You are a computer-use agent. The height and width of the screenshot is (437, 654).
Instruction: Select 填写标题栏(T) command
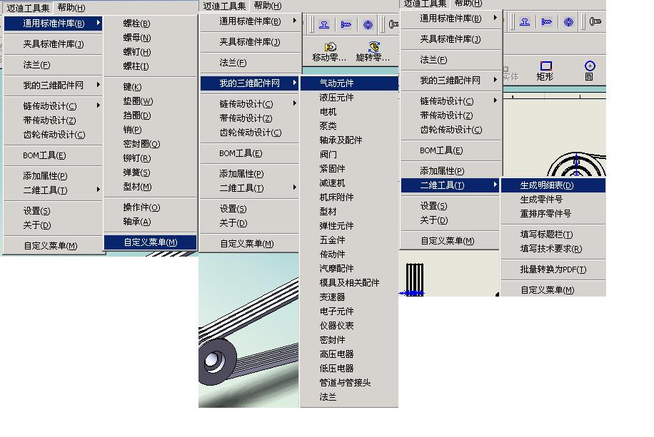click(x=546, y=234)
